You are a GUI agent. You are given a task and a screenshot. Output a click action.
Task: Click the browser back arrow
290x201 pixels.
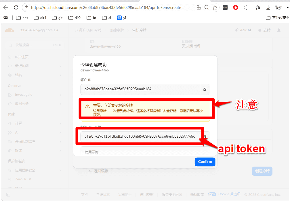[x=6, y=7]
